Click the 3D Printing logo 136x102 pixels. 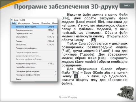[x=126, y=93]
